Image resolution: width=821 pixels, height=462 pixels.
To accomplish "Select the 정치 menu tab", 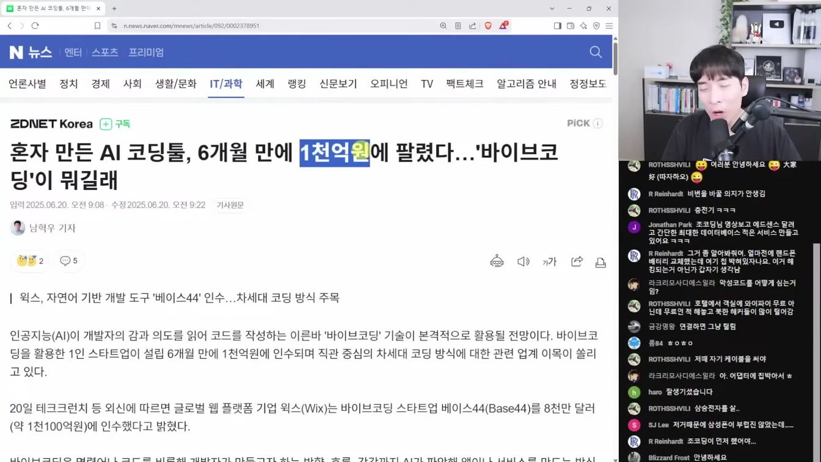I will click(x=68, y=84).
